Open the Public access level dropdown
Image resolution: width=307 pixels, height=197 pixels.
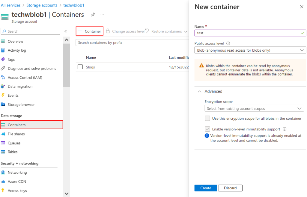coord(250,50)
